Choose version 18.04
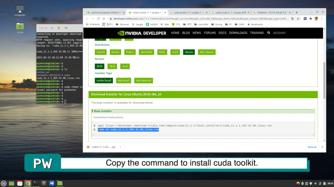 point(112,66)
